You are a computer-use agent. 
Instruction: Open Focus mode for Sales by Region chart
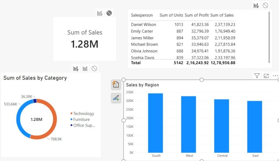click(x=266, y=76)
